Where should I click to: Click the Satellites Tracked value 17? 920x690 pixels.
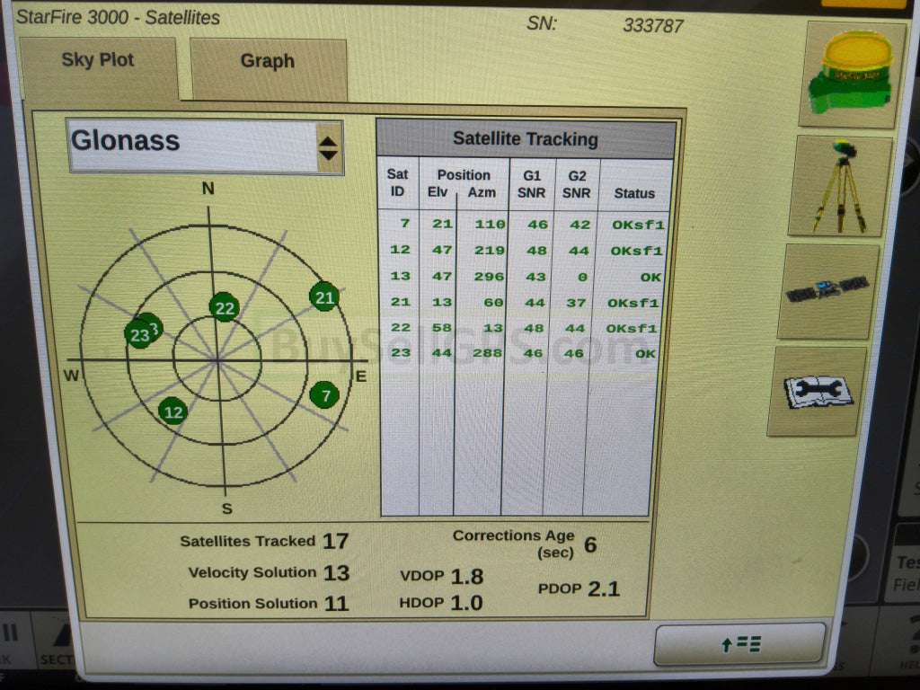point(336,541)
